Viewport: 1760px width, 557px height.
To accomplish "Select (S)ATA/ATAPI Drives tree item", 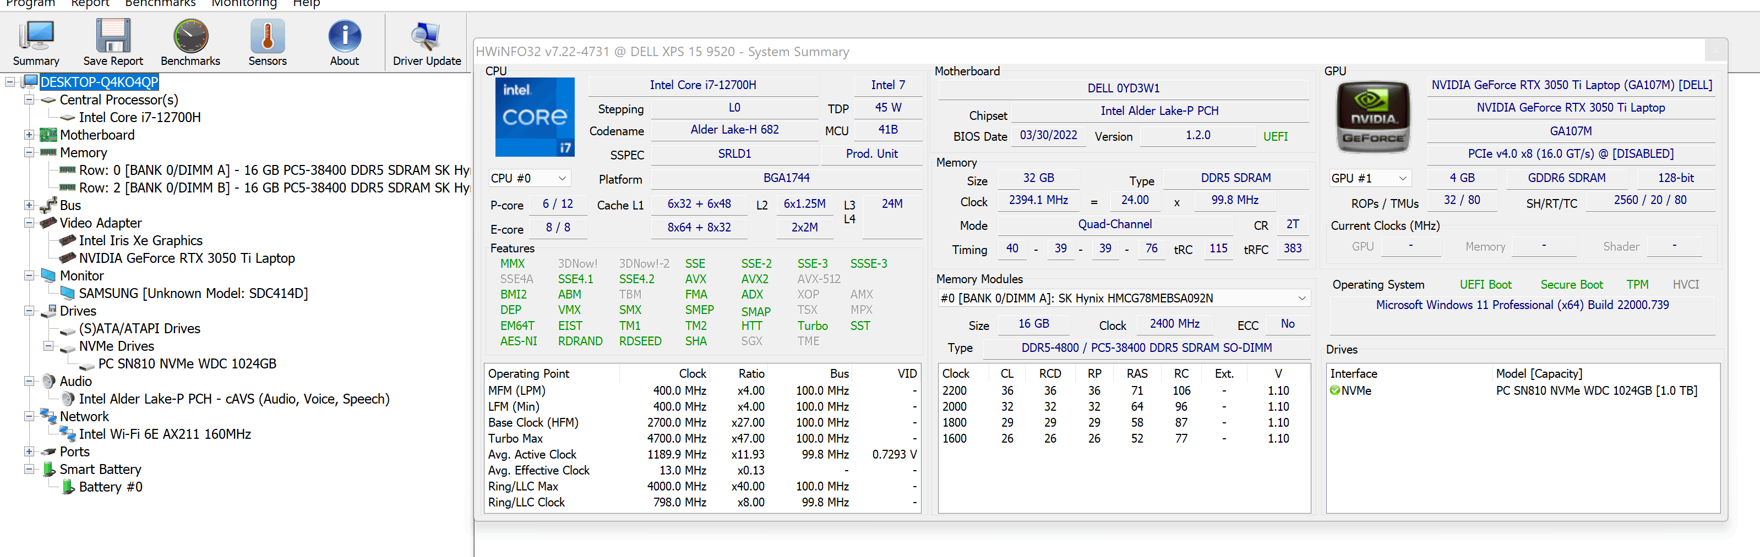I will pos(139,328).
